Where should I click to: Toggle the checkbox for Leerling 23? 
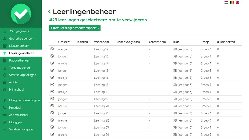(52, 127)
